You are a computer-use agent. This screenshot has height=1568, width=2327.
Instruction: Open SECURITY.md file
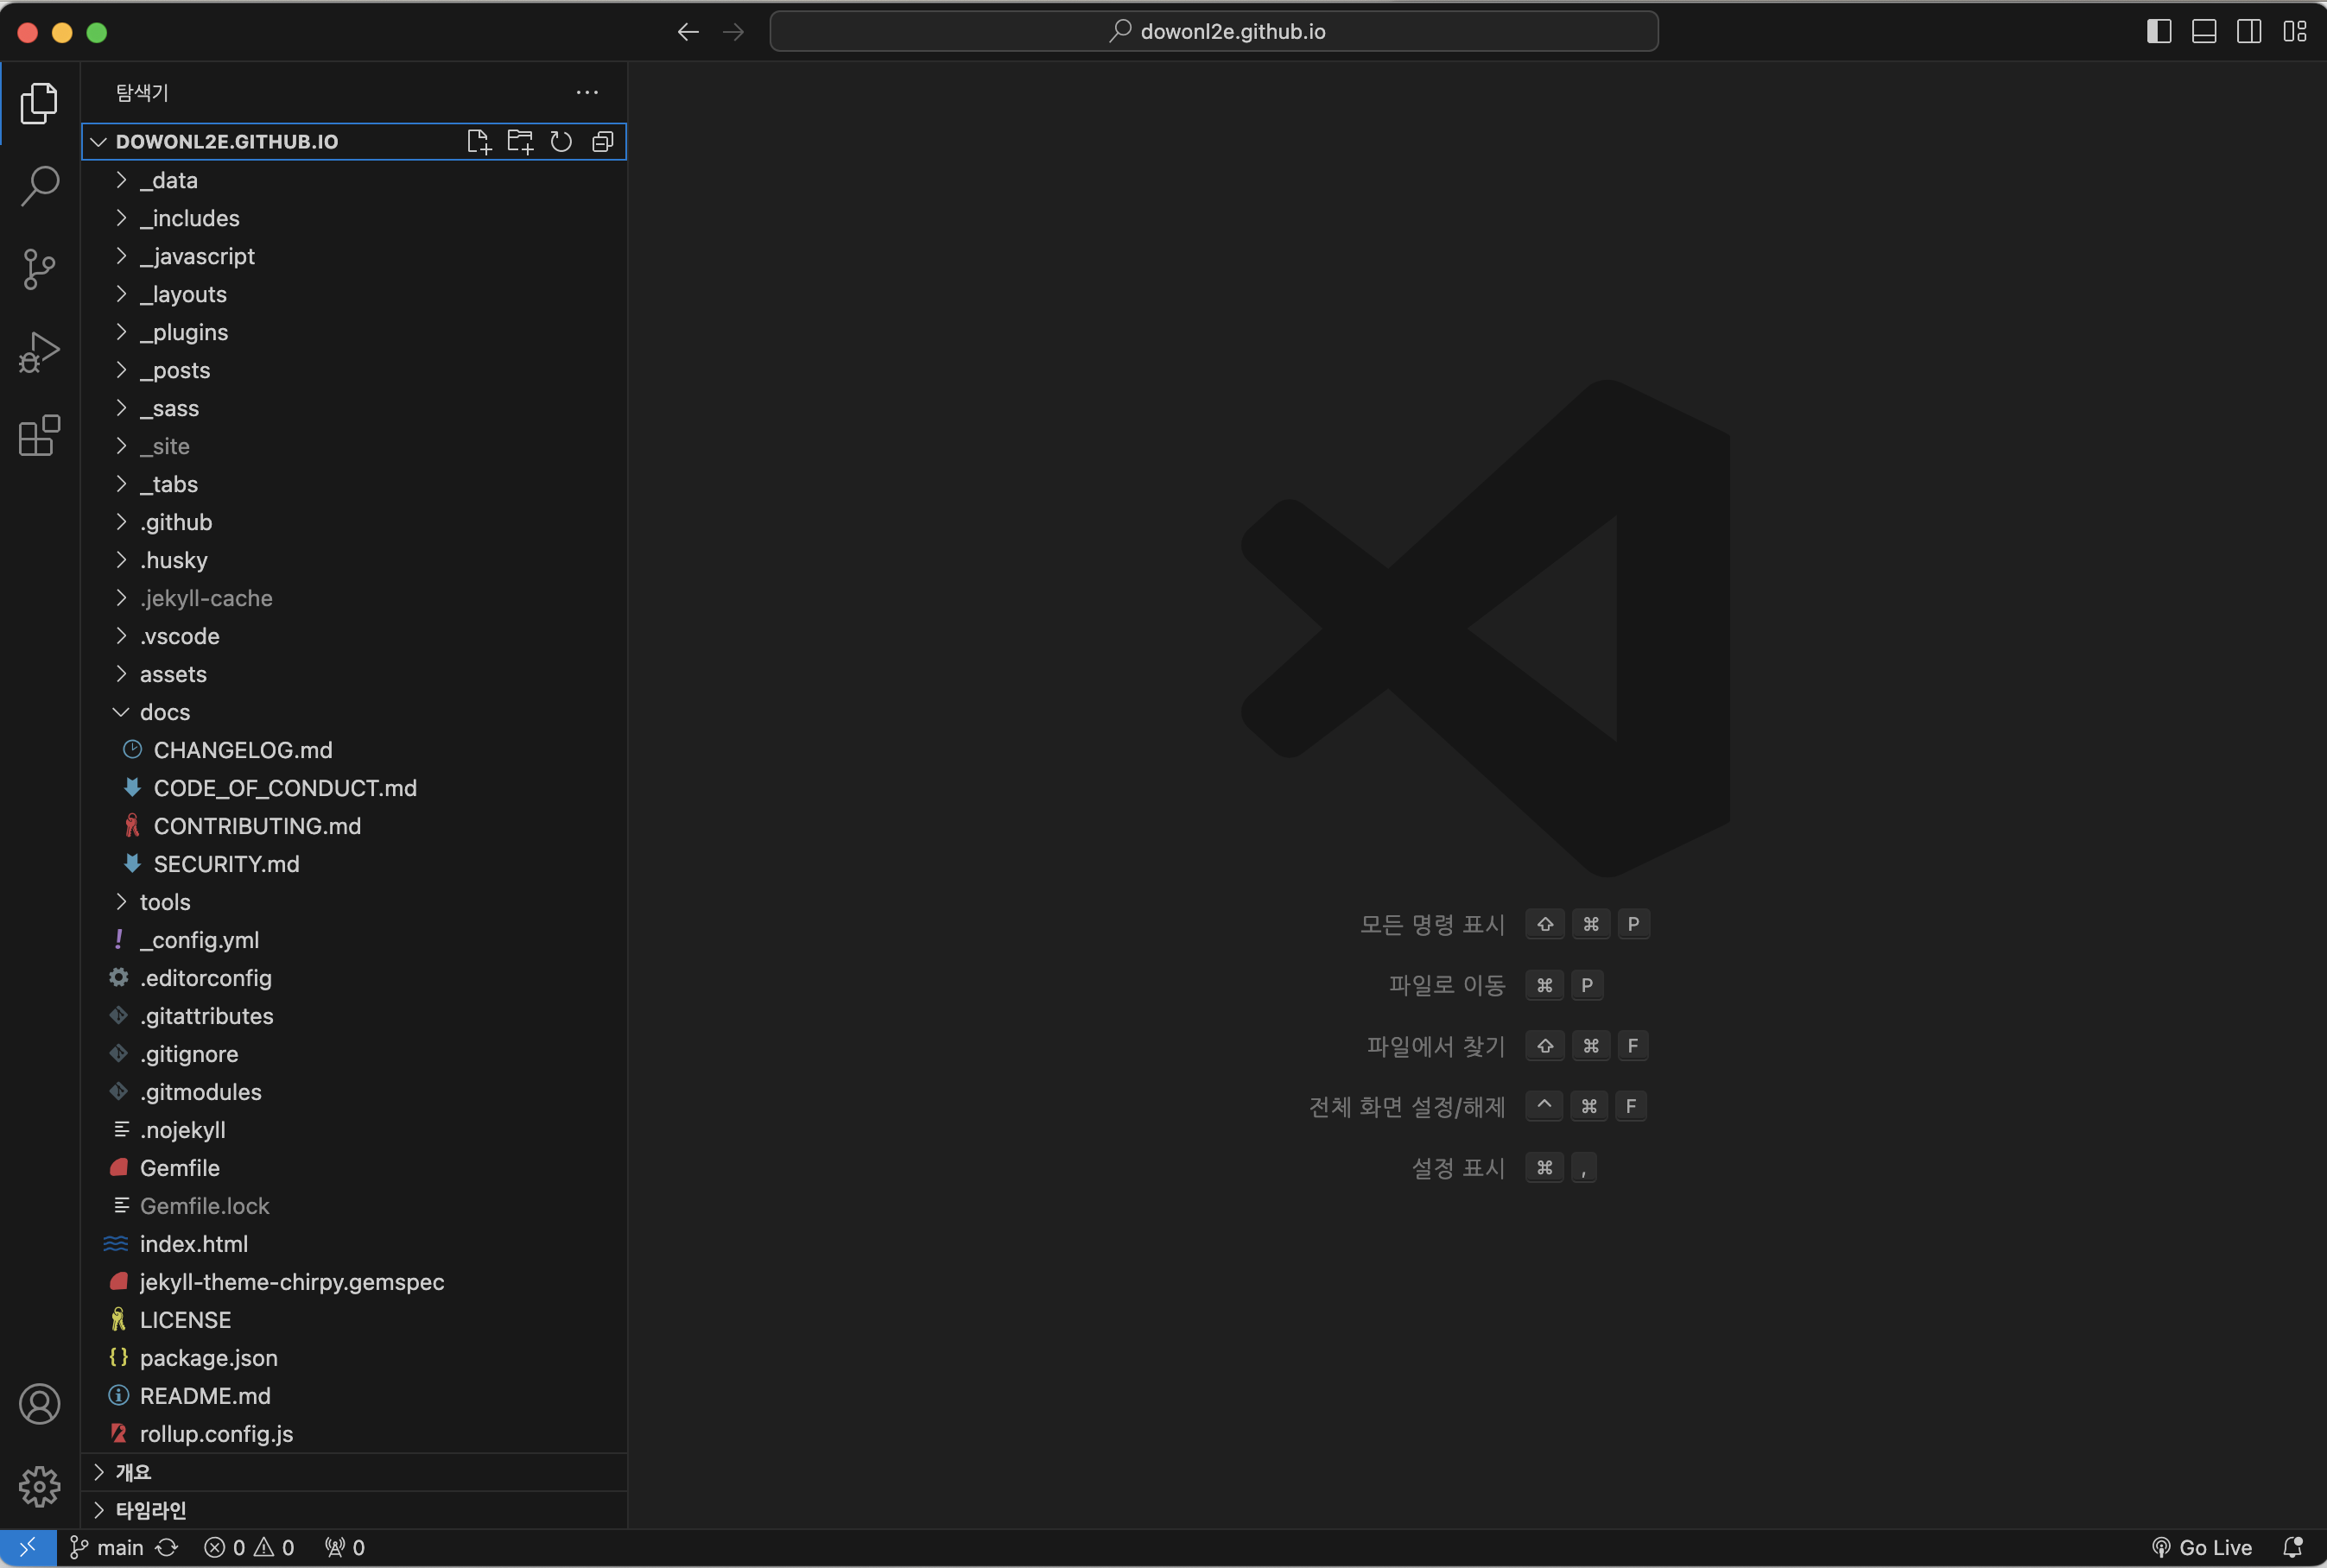[354, 865]
